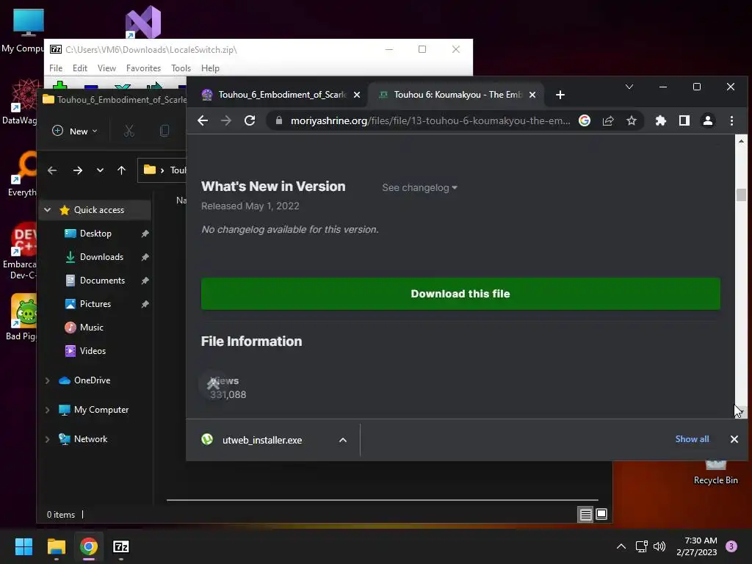The width and height of the screenshot is (752, 564).
Task: Select Touhou 6: Koumakyou tab
Action: 457,95
